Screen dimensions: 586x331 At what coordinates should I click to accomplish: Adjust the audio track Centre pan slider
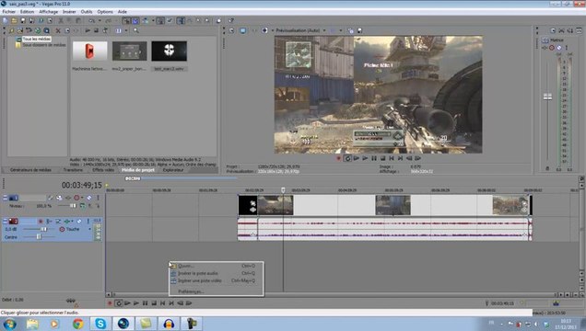coord(39,237)
